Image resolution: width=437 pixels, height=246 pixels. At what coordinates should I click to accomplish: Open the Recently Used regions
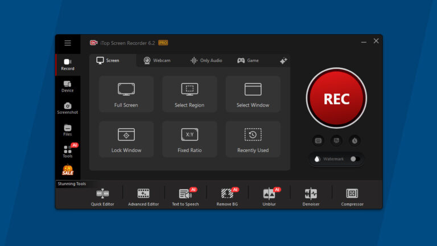[x=253, y=139]
